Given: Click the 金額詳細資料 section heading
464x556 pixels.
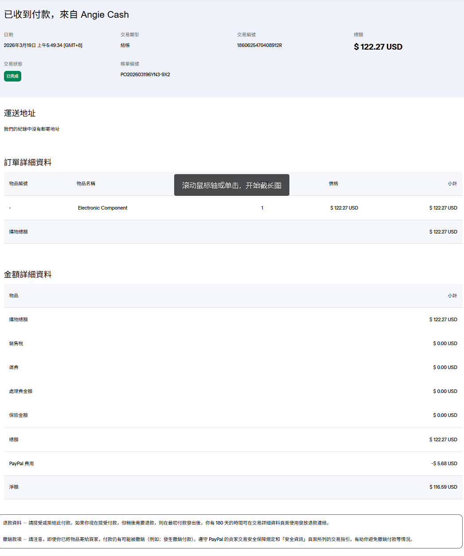Looking at the screenshot, I should pyautogui.click(x=27, y=275).
